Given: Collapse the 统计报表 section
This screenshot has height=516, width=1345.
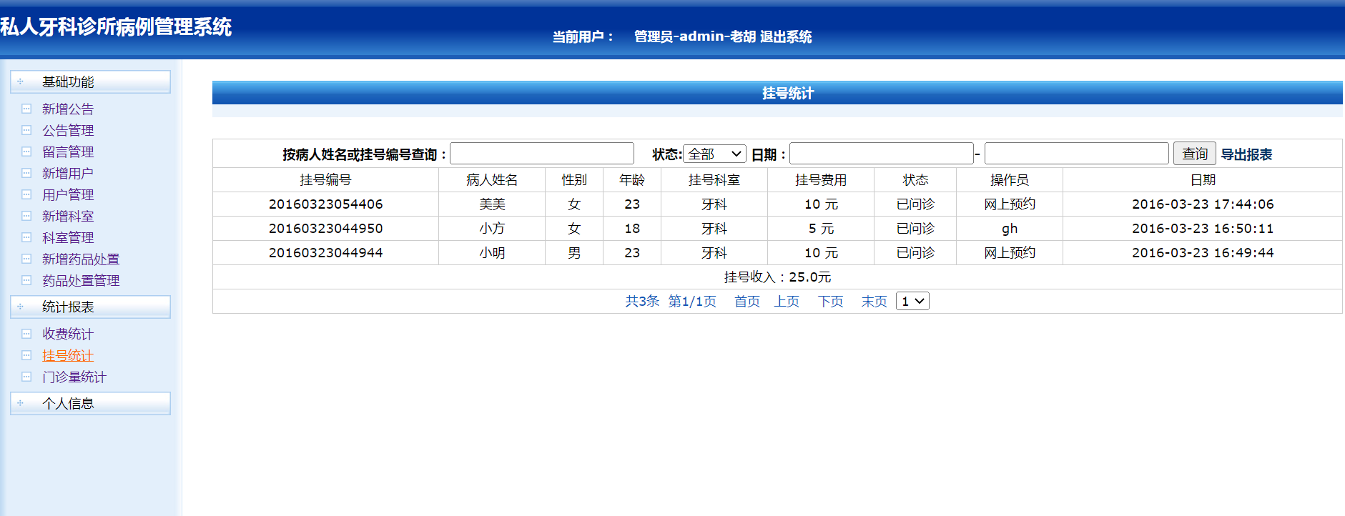Looking at the screenshot, I should click(x=90, y=307).
